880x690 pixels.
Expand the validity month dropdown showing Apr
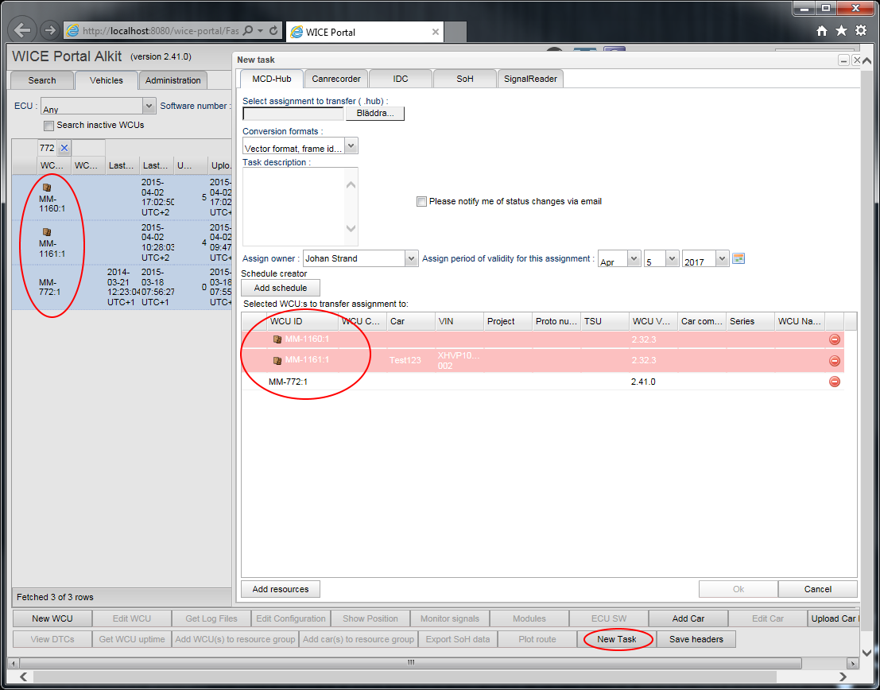[x=634, y=258]
